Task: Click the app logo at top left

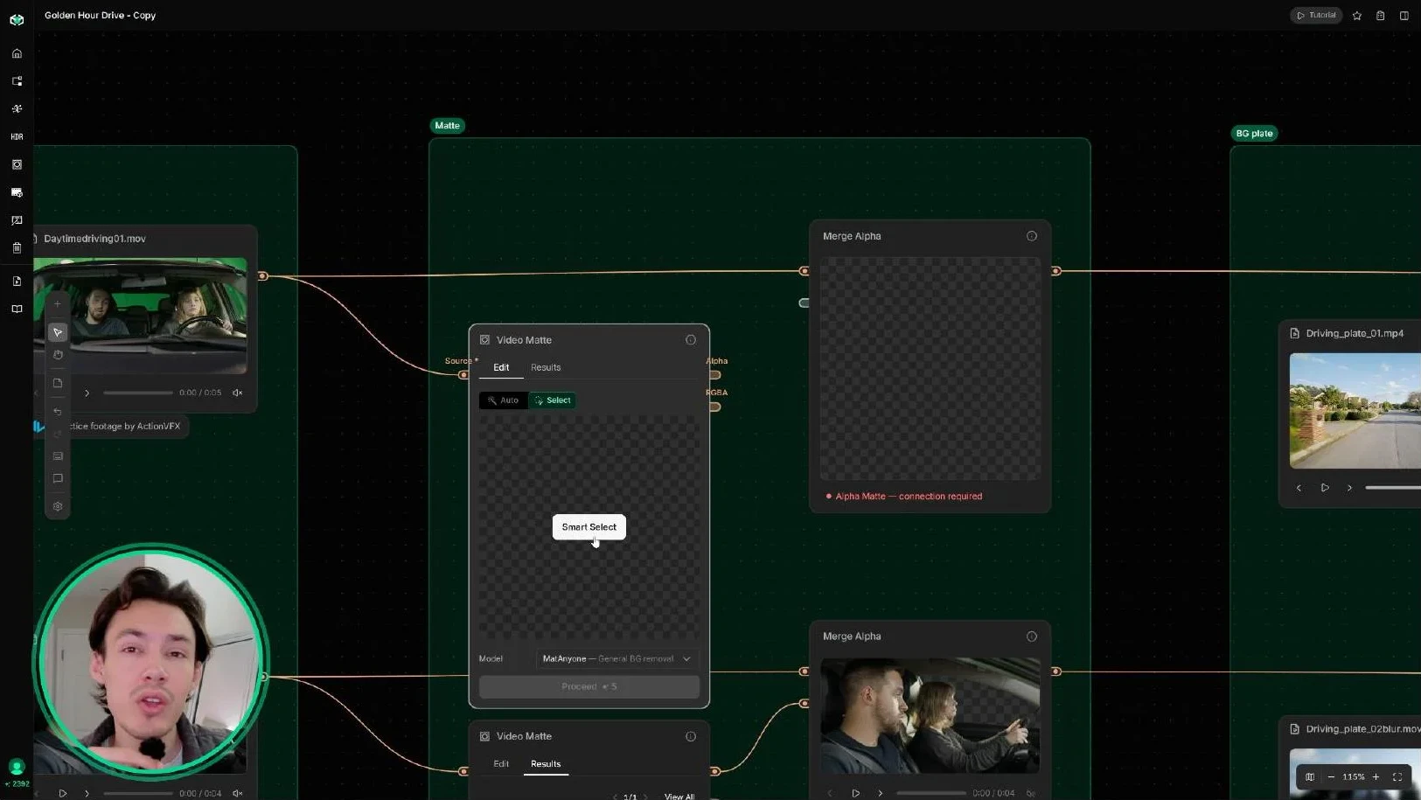Action: click(x=17, y=19)
